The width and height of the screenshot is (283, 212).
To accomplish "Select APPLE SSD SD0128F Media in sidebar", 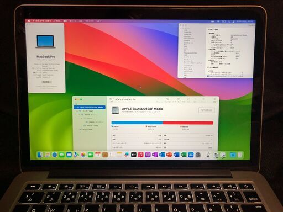I will click(x=90, y=107).
